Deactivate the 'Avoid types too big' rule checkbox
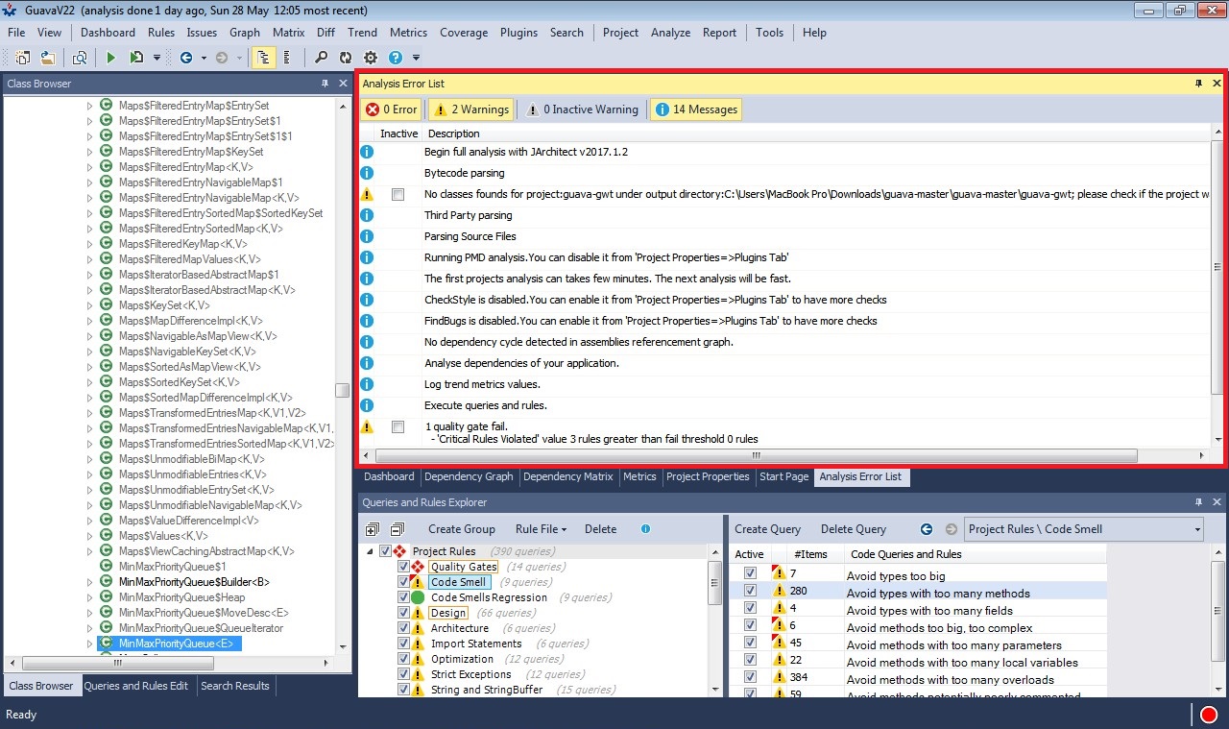Viewport: 1229px width, 729px height. [x=750, y=574]
